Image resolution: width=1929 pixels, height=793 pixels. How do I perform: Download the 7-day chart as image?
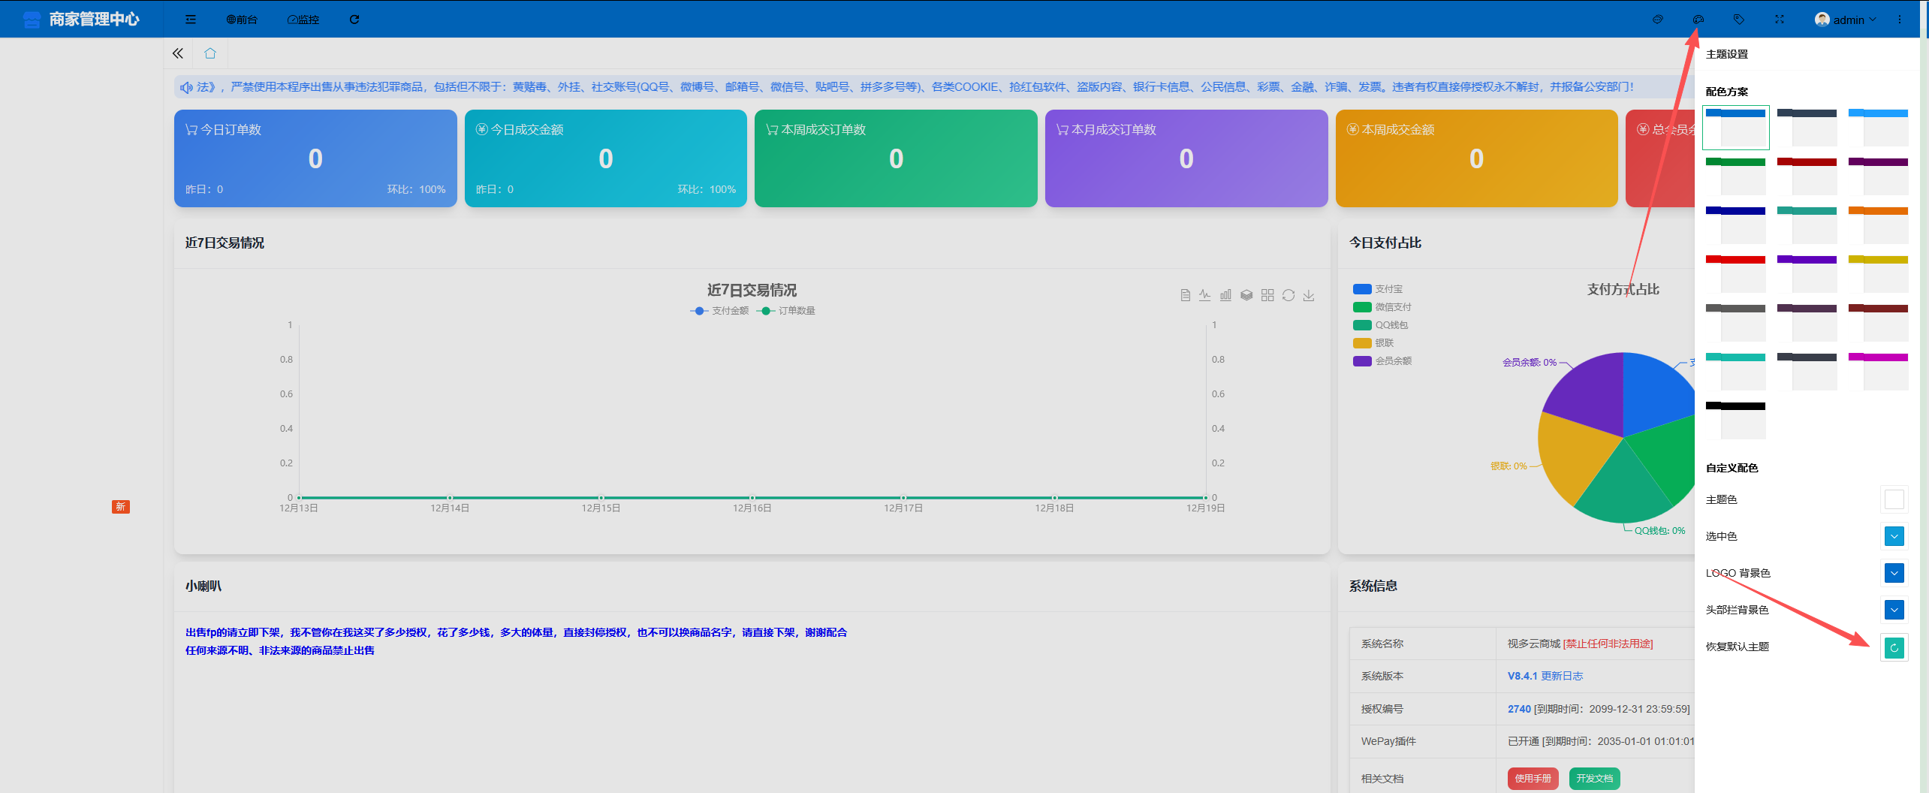1309,295
